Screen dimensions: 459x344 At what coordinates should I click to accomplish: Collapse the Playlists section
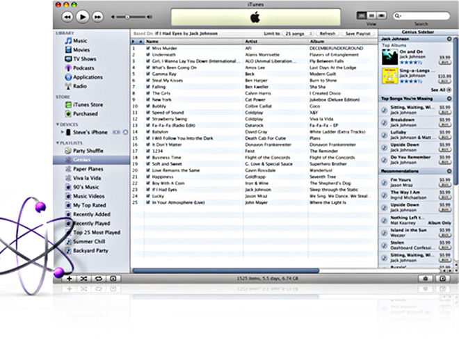pos(58,142)
